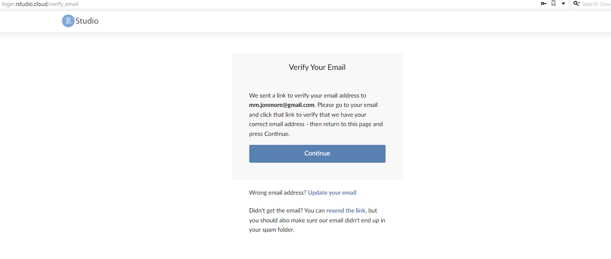The image size is (611, 259).
Task: Click the 'spam folder' line of text
Action: coord(271,230)
